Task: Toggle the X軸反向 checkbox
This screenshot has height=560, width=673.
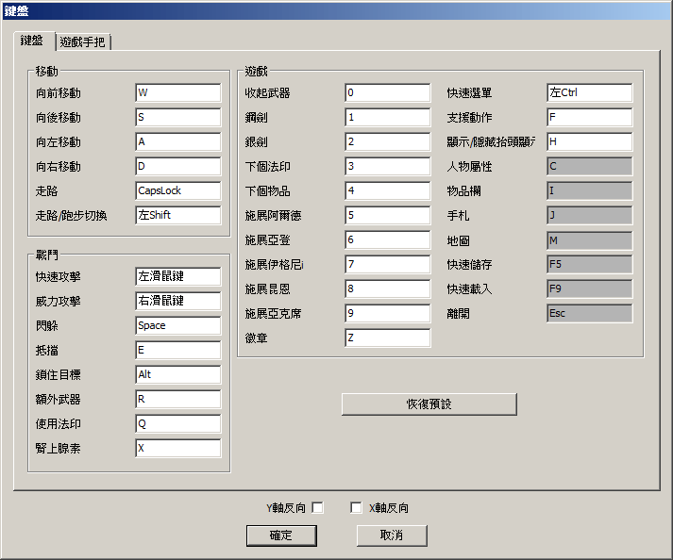Action: pos(356,508)
